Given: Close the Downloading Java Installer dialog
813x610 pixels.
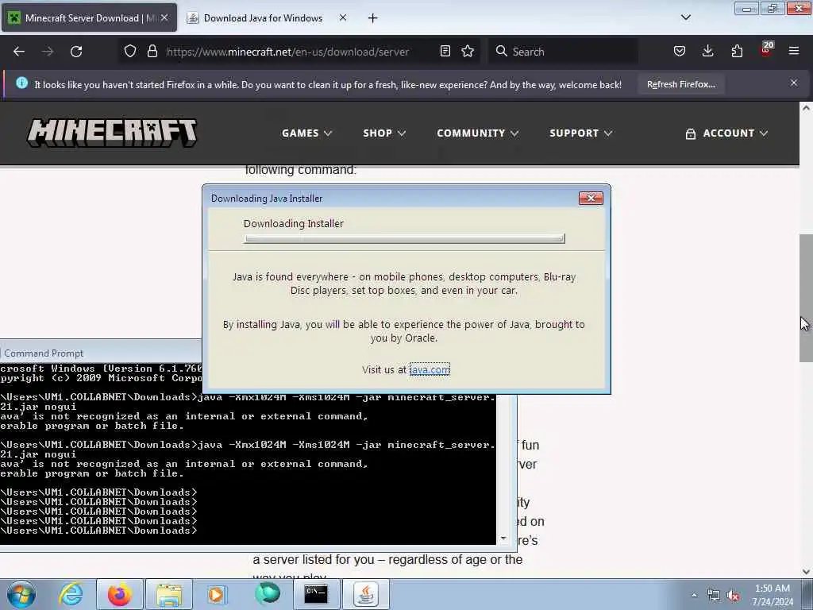Looking at the screenshot, I should pyautogui.click(x=591, y=198).
